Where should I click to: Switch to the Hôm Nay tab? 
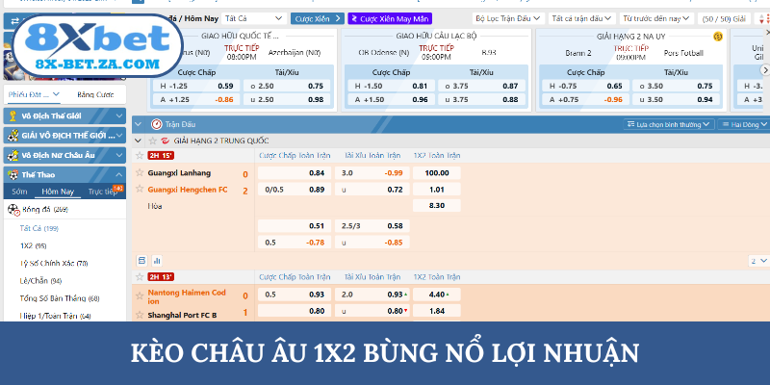click(x=58, y=192)
